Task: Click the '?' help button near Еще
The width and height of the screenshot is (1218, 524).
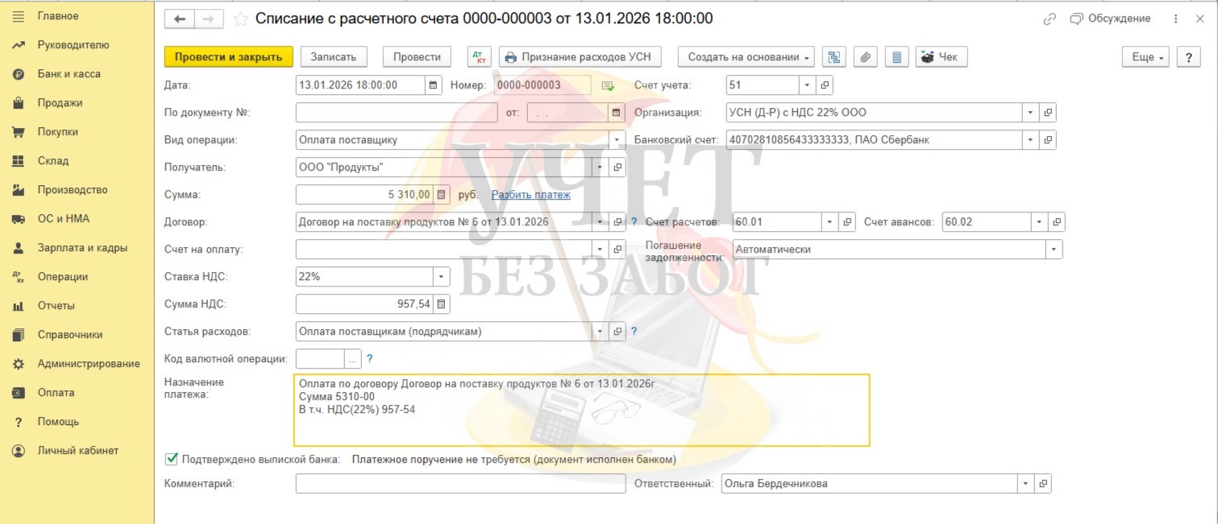Action: tap(1189, 57)
